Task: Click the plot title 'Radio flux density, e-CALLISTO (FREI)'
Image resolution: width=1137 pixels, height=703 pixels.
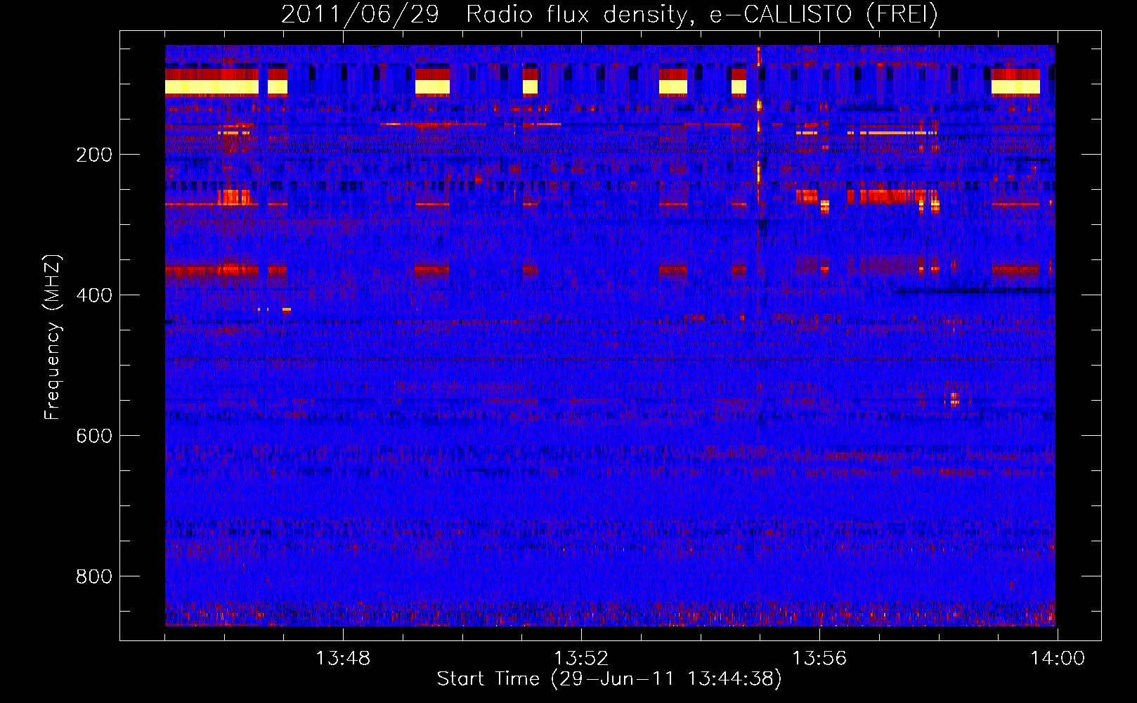Action: [x=702, y=14]
